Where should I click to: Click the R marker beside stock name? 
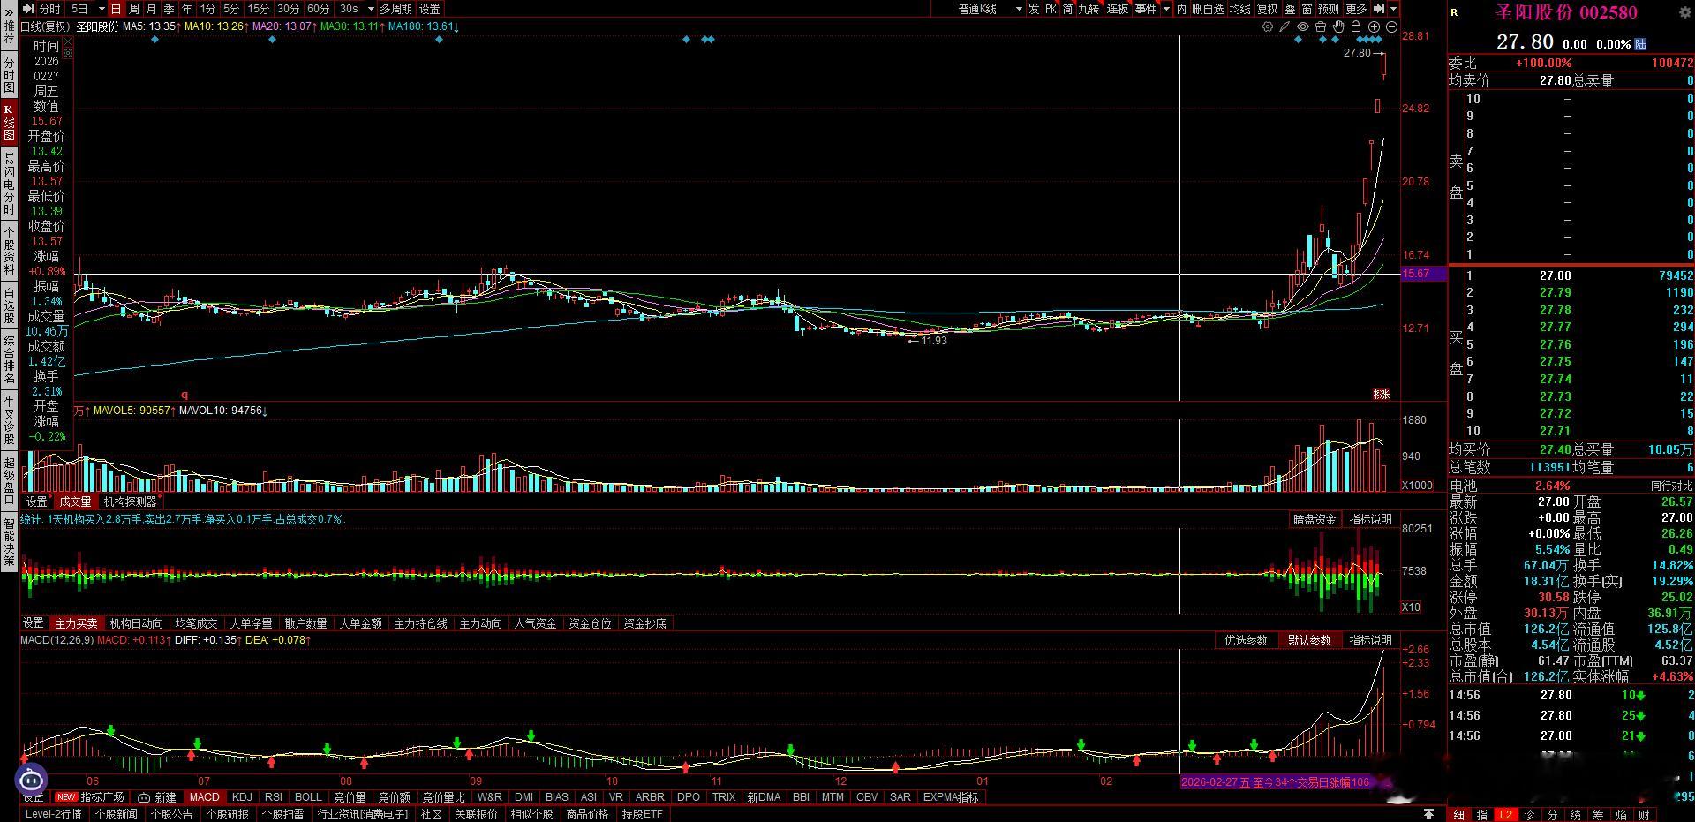tap(1455, 12)
